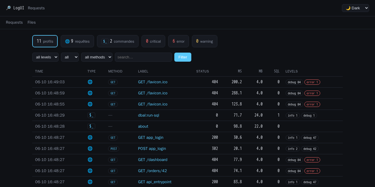Click error 1 badge in 16:49:03 row

click(312, 82)
